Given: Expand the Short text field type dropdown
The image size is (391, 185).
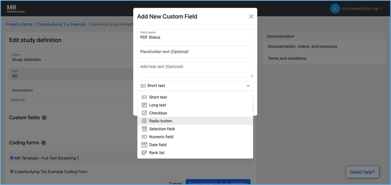Looking at the screenshot, I should coord(195,85).
